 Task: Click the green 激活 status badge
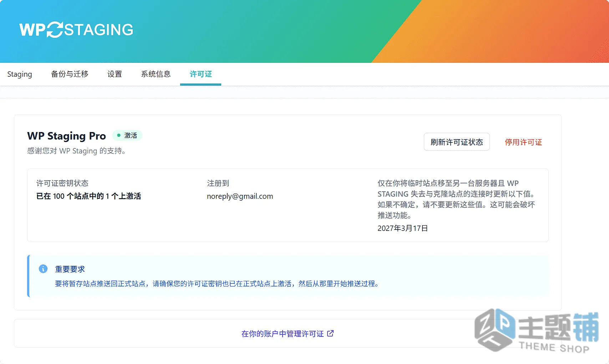click(127, 135)
